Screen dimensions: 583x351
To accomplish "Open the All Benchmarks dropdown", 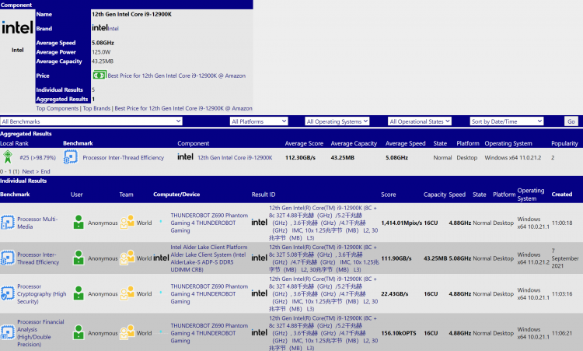I will (x=92, y=121).
